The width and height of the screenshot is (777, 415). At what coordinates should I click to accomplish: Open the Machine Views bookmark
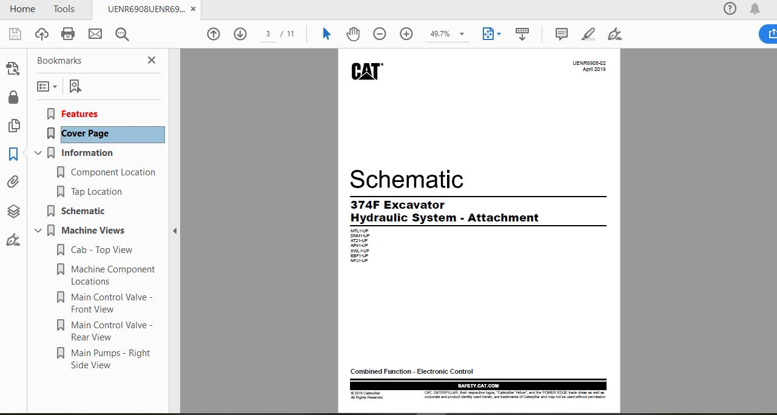point(92,231)
